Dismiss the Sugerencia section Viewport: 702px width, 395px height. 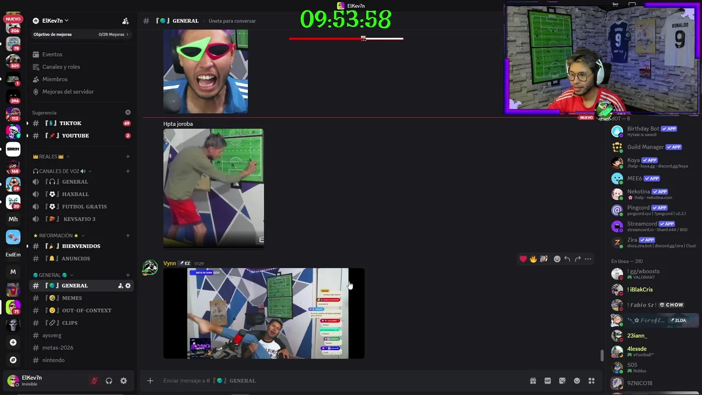click(128, 112)
